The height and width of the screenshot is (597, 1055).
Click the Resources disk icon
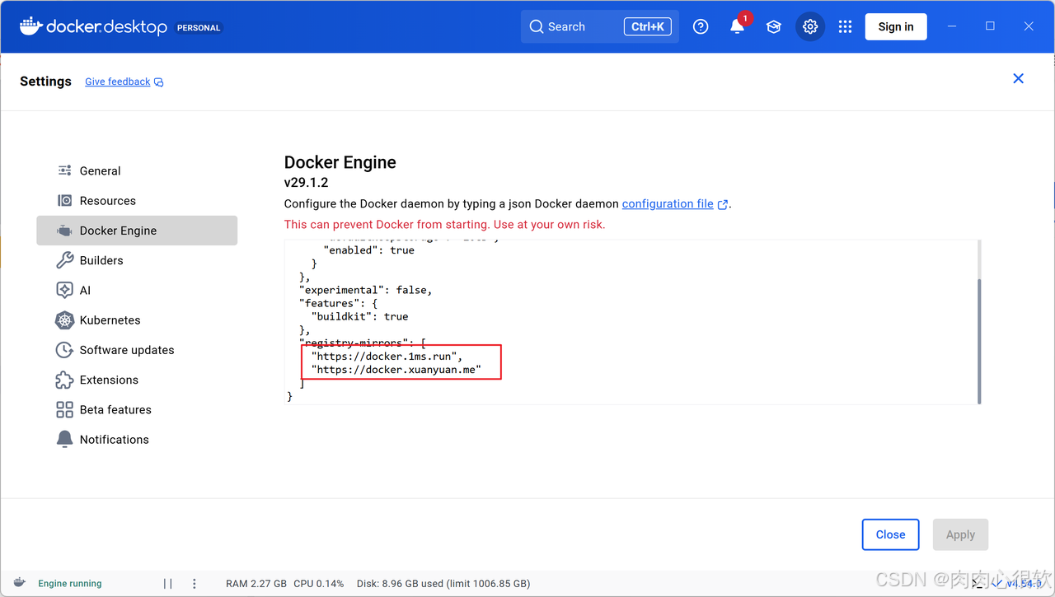[64, 201]
